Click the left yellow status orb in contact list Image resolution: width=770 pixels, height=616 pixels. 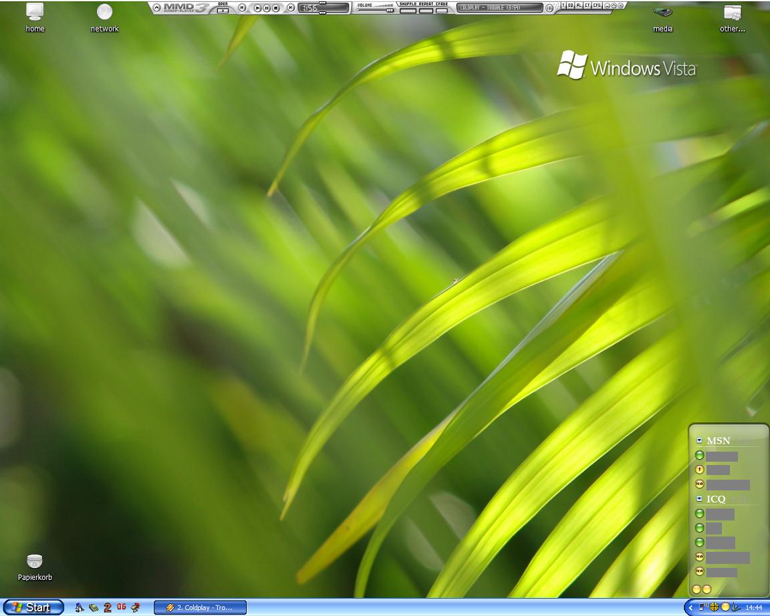point(696,589)
